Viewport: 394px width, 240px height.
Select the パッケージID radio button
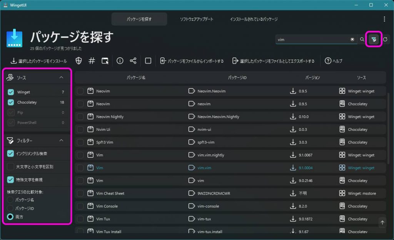pos(10,208)
